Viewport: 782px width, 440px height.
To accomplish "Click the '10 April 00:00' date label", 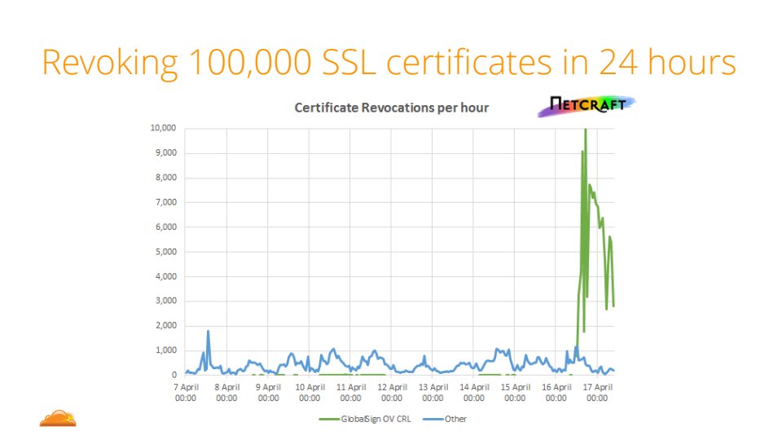I will [310, 393].
